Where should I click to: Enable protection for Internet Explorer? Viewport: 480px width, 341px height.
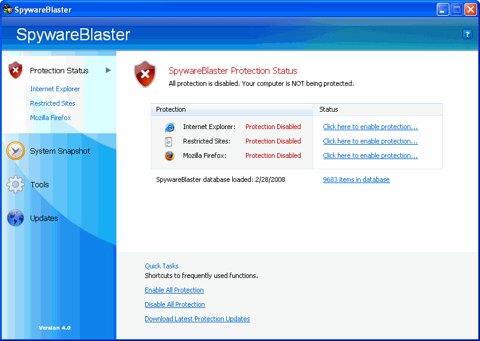pos(370,127)
